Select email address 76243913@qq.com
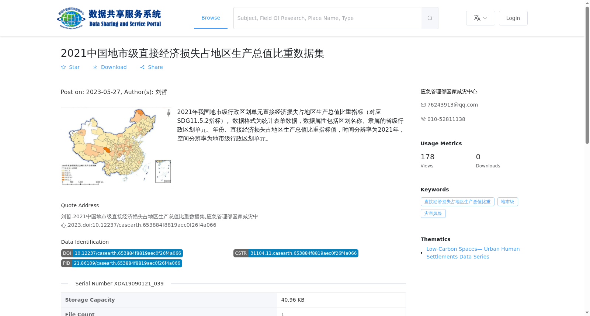590x316 pixels. (452, 105)
